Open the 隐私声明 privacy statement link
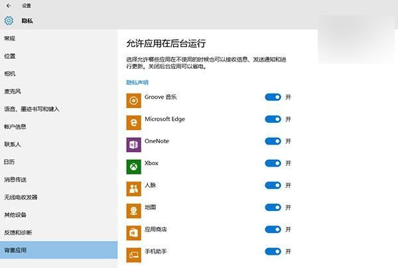Image resolution: width=398 pixels, height=268 pixels. tap(137, 82)
